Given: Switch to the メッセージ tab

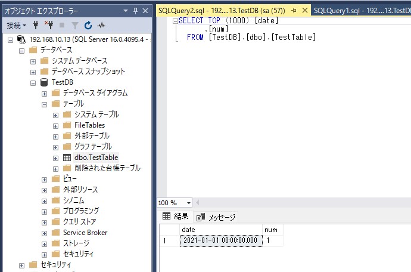Looking at the screenshot, I should click(216, 217).
